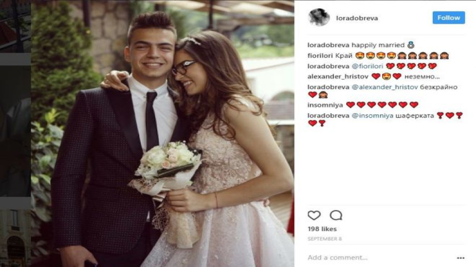Show the 198 likes list

tap(322, 229)
